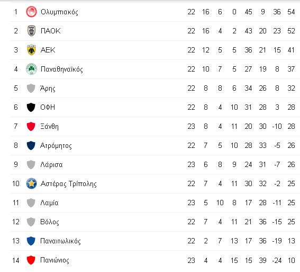300x272 pixels.
Task: Click the red shield next to Πανιώνιος
Action: pos(31,260)
